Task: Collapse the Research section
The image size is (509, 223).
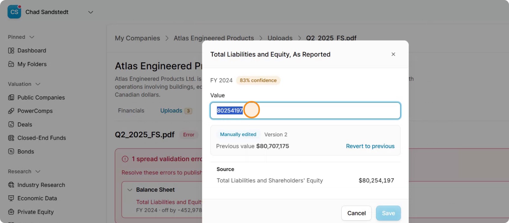Action: tap(38, 172)
